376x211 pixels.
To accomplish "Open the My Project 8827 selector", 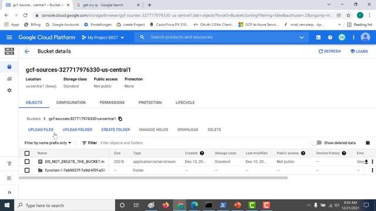I will pyautogui.click(x=103, y=38).
